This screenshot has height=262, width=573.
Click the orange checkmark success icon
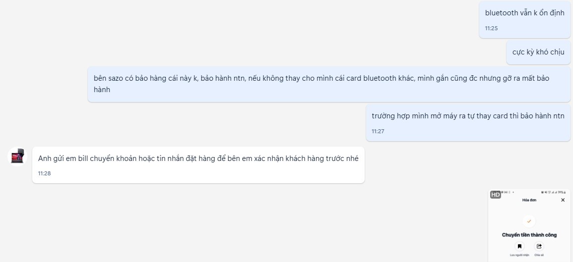tap(529, 221)
